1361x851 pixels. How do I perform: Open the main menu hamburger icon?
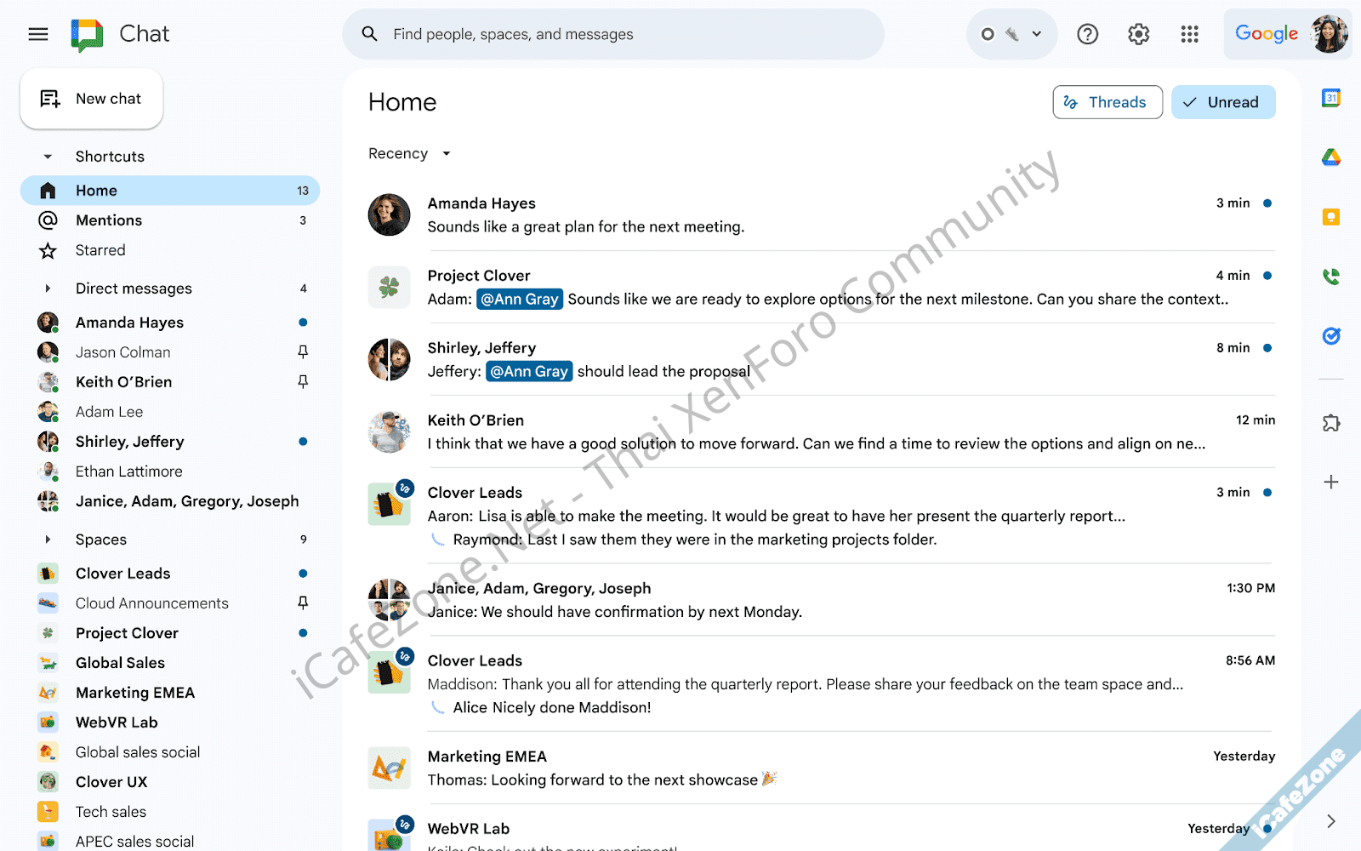pyautogui.click(x=38, y=34)
